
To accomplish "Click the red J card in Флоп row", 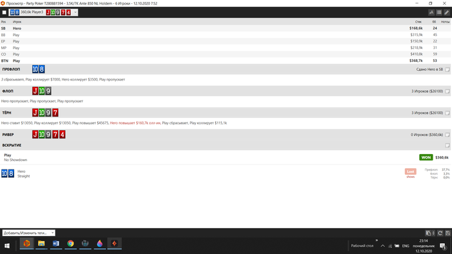I will 35,91.
